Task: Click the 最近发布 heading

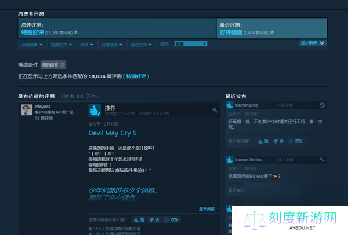Action: click(235, 96)
